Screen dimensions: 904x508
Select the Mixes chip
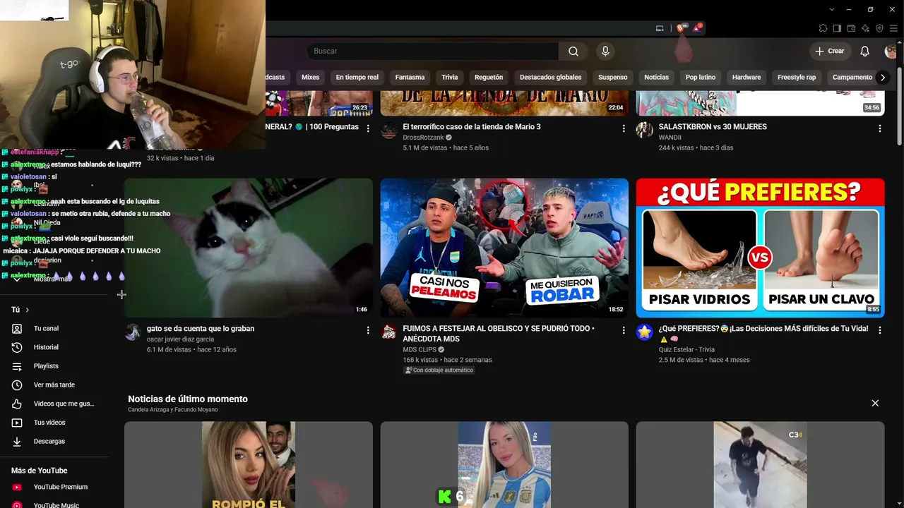click(x=310, y=78)
